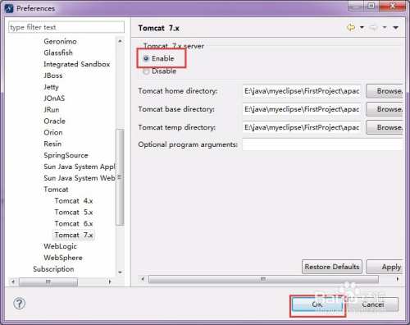The height and width of the screenshot is (325, 410).
Task: Select Orion in the server tree
Action: click(x=53, y=132)
